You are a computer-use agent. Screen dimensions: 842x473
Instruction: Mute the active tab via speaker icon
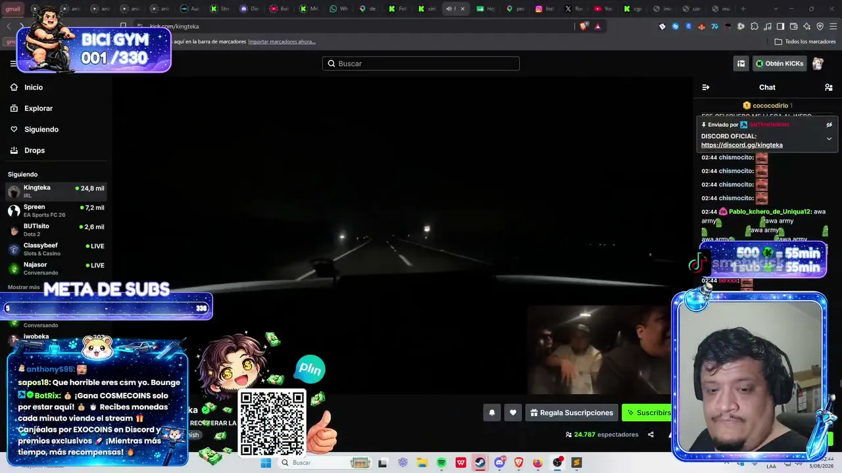click(449, 9)
